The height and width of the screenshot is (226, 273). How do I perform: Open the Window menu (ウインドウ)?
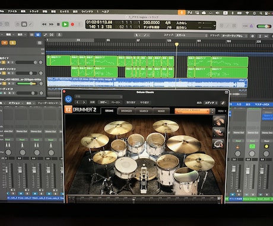coord(87,12)
